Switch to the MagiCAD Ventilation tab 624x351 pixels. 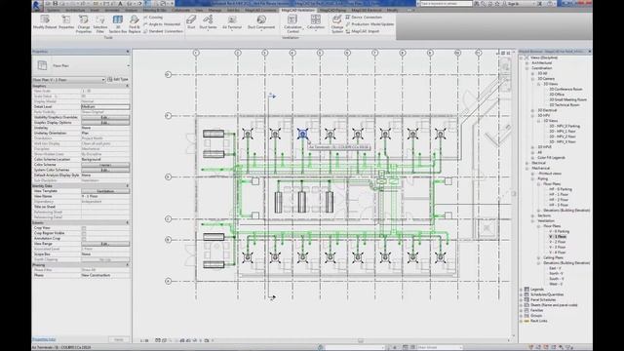pos(297,10)
